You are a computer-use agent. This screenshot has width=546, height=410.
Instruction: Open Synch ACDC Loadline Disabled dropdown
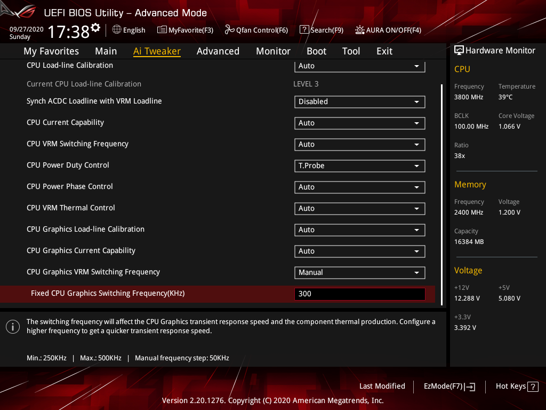[x=359, y=101]
